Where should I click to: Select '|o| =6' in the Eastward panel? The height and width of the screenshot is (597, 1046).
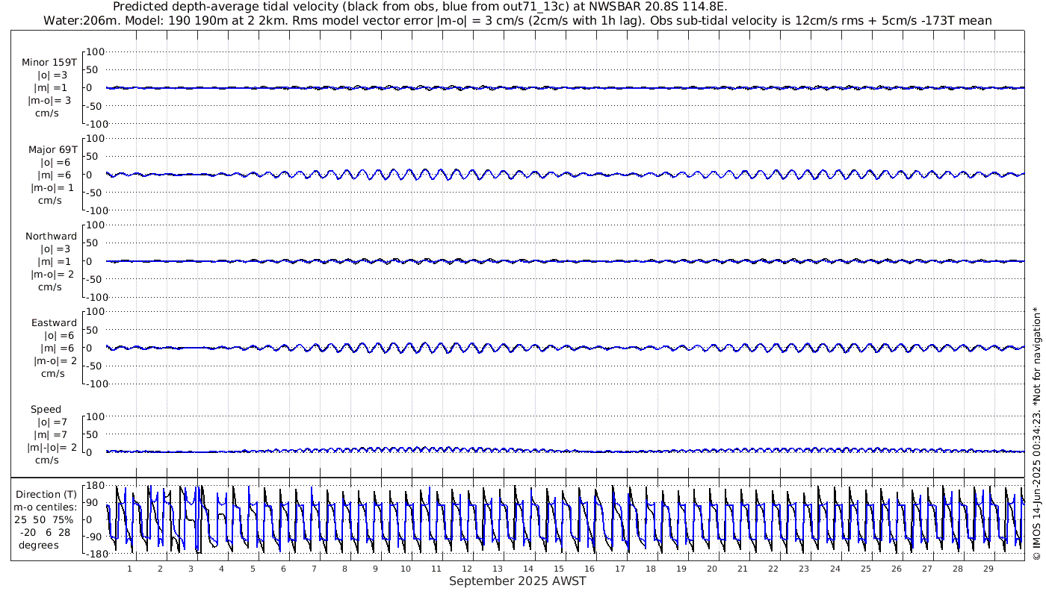[58, 335]
